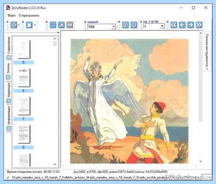
Task: Open the Коррекция panel icon
Action: click(x=9, y=101)
